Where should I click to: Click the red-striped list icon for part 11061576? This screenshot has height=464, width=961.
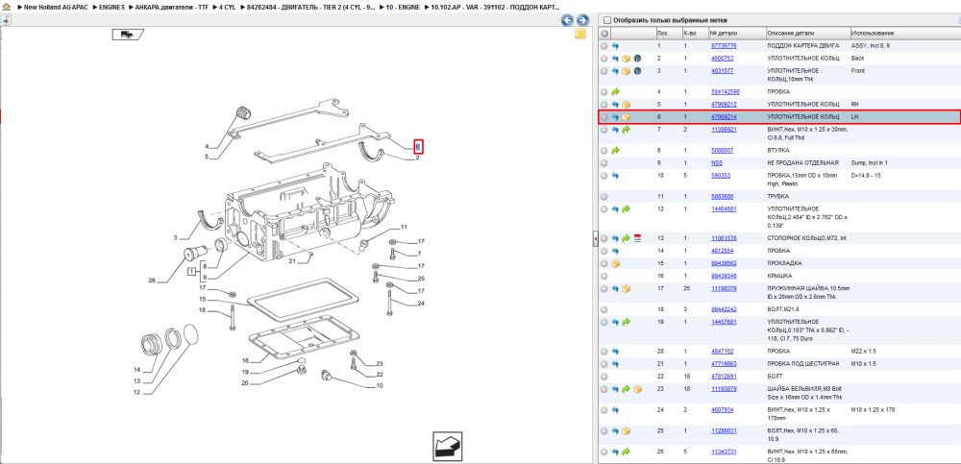pos(637,238)
